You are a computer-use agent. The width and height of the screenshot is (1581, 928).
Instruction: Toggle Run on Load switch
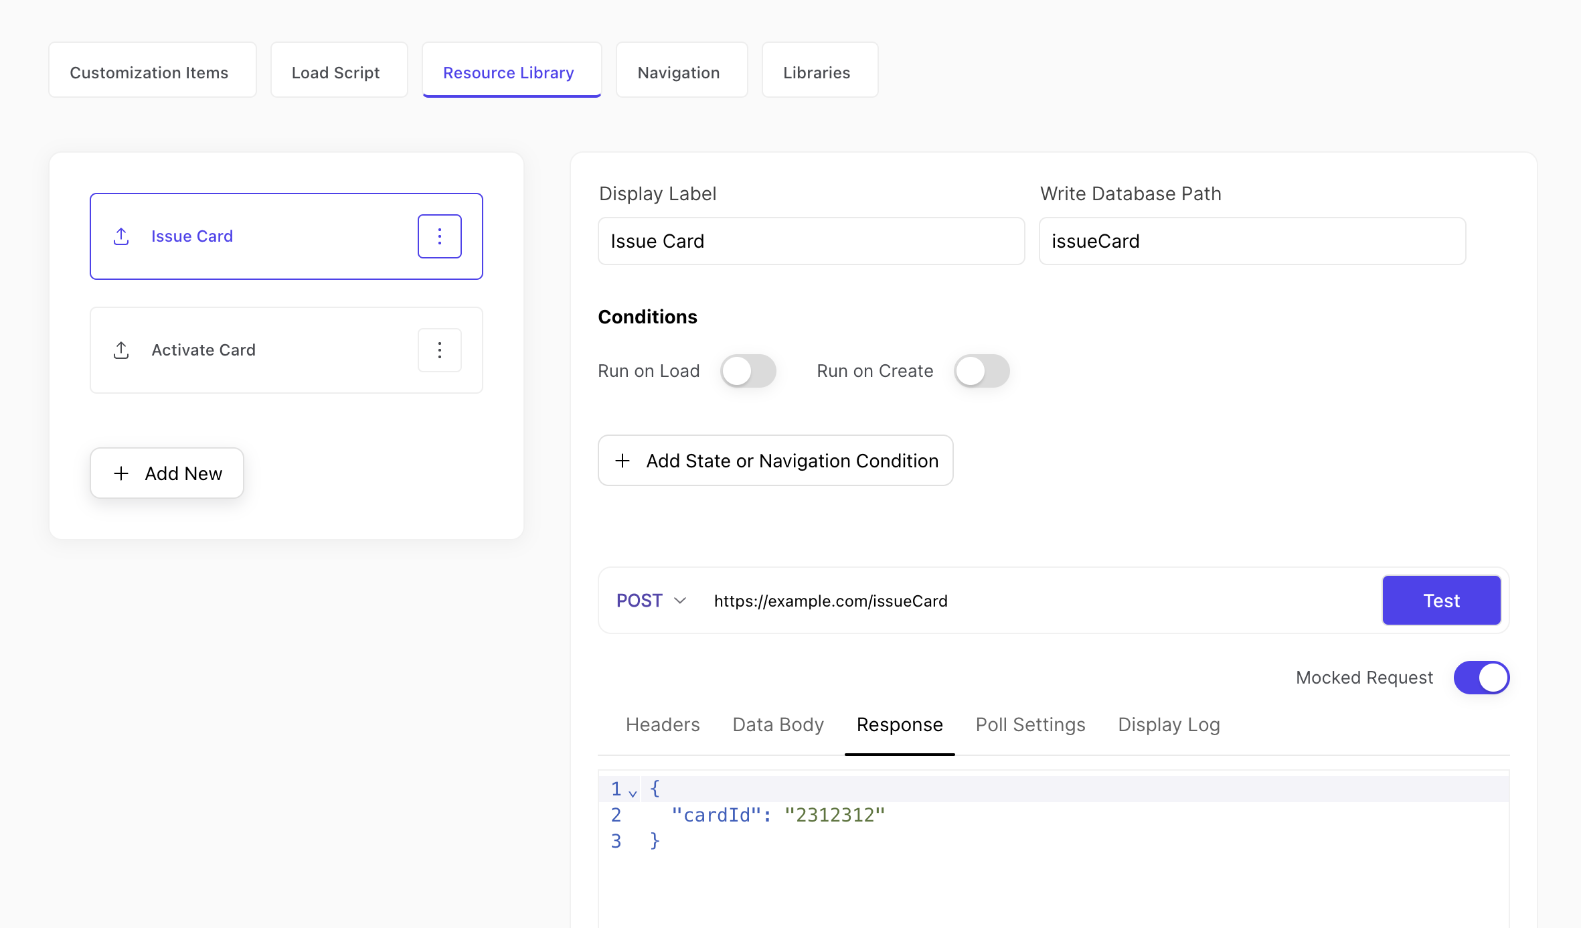pos(748,371)
